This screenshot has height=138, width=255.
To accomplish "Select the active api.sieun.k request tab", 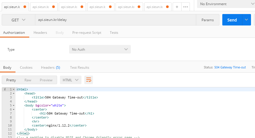I will [15, 7].
